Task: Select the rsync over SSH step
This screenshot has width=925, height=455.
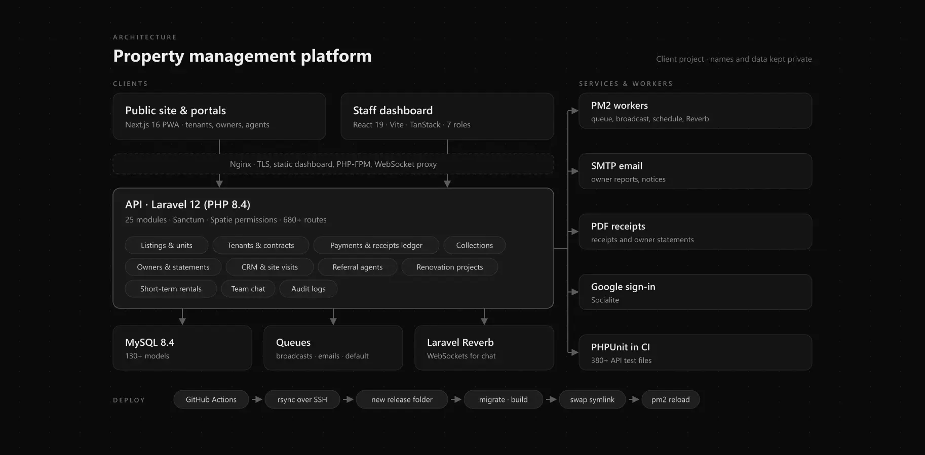Action: [302, 399]
